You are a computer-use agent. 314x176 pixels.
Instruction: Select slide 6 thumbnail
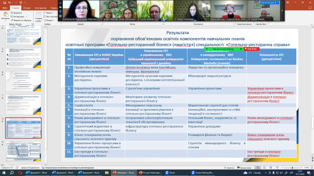pos(24,82)
